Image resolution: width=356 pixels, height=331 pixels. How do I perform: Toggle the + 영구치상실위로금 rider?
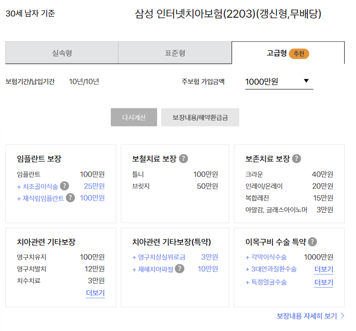(159, 257)
